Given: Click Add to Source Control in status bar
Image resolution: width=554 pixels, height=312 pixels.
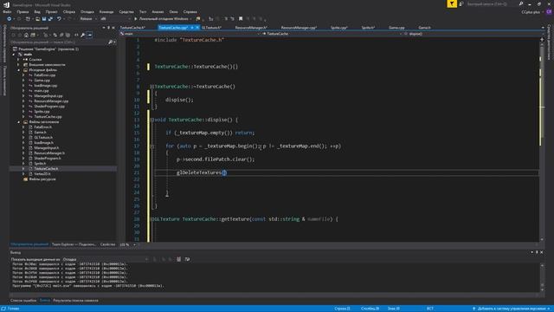Looking at the screenshot, I should point(511,309).
